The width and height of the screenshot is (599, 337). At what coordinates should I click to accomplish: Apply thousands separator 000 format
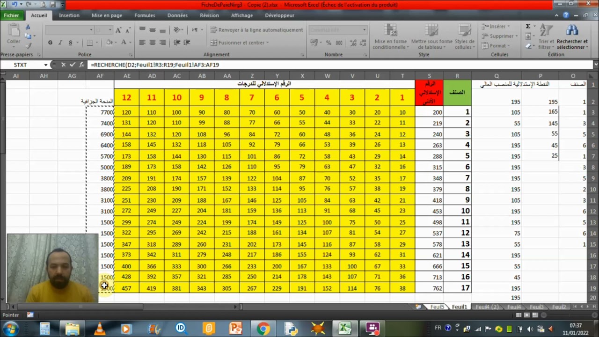[x=338, y=43]
